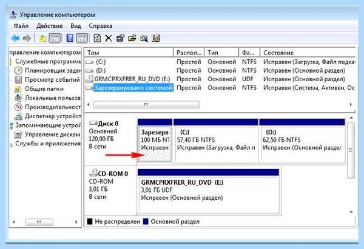This screenshot has height=249, width=364.
Task: Click the Локальные пользователи users icon
Action: click(18, 98)
